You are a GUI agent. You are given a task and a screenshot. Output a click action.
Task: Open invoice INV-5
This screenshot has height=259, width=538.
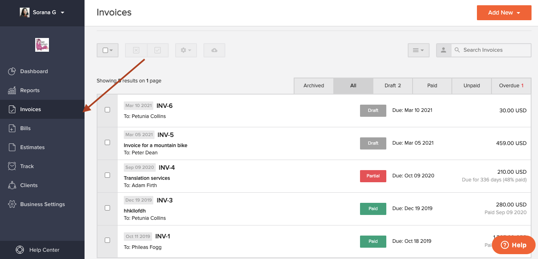(x=165, y=135)
